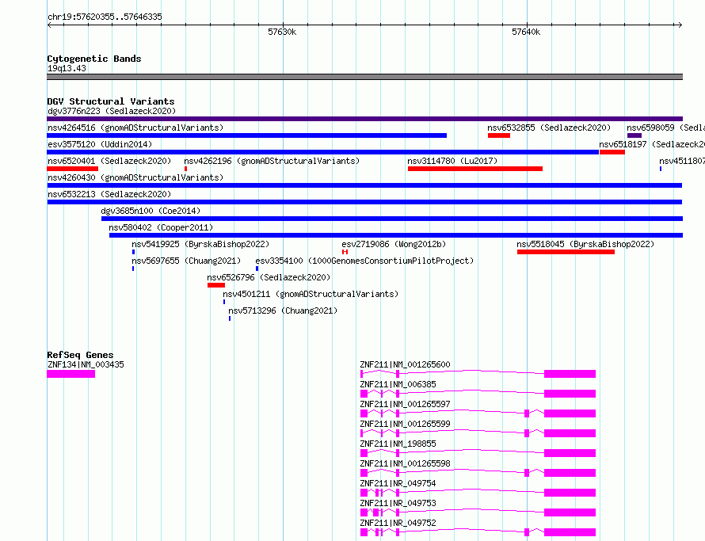Select the ZNF211|NM_001265599 transcript label

405,424
